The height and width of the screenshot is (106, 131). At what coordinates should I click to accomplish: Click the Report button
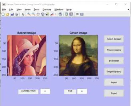point(114,82)
